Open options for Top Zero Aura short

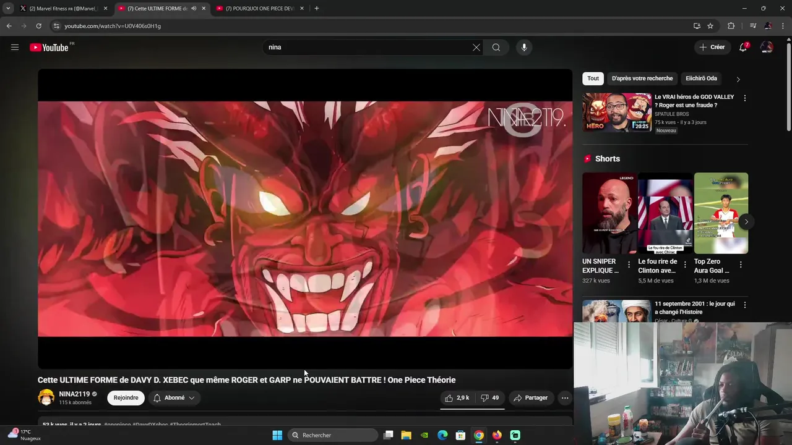tap(741, 265)
